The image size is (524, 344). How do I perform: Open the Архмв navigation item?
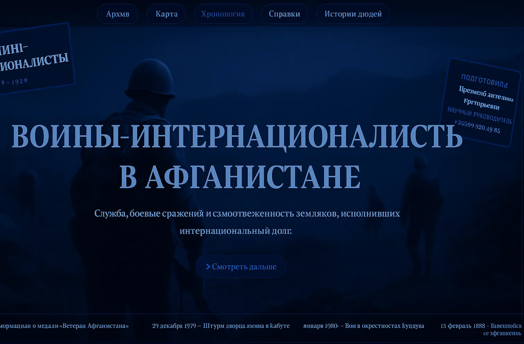point(117,14)
